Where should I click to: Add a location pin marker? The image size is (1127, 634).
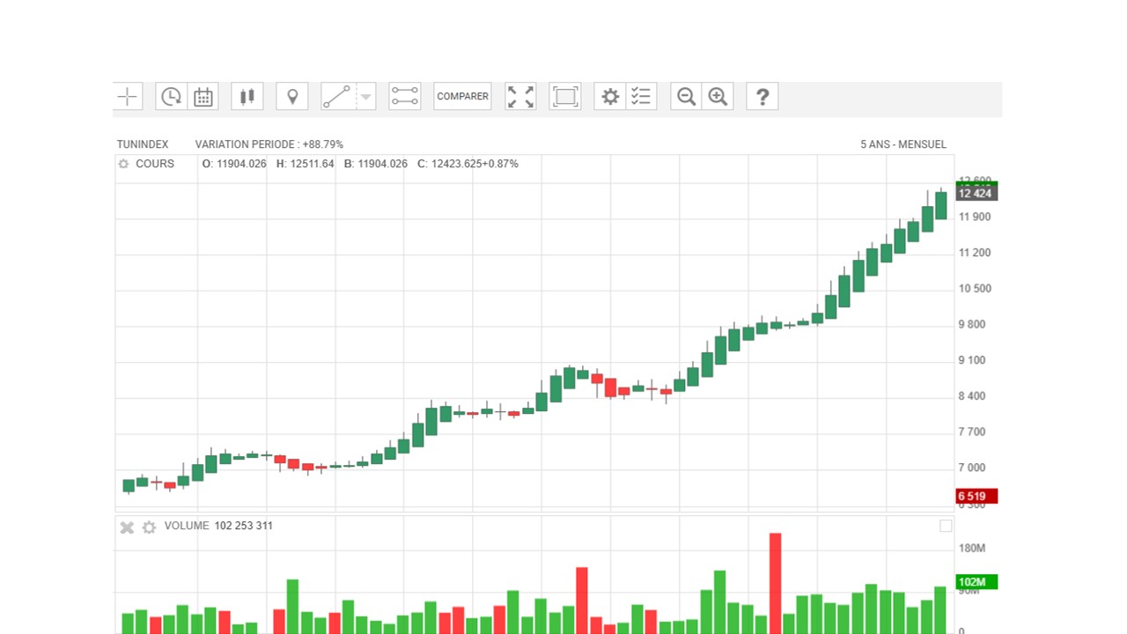[292, 97]
